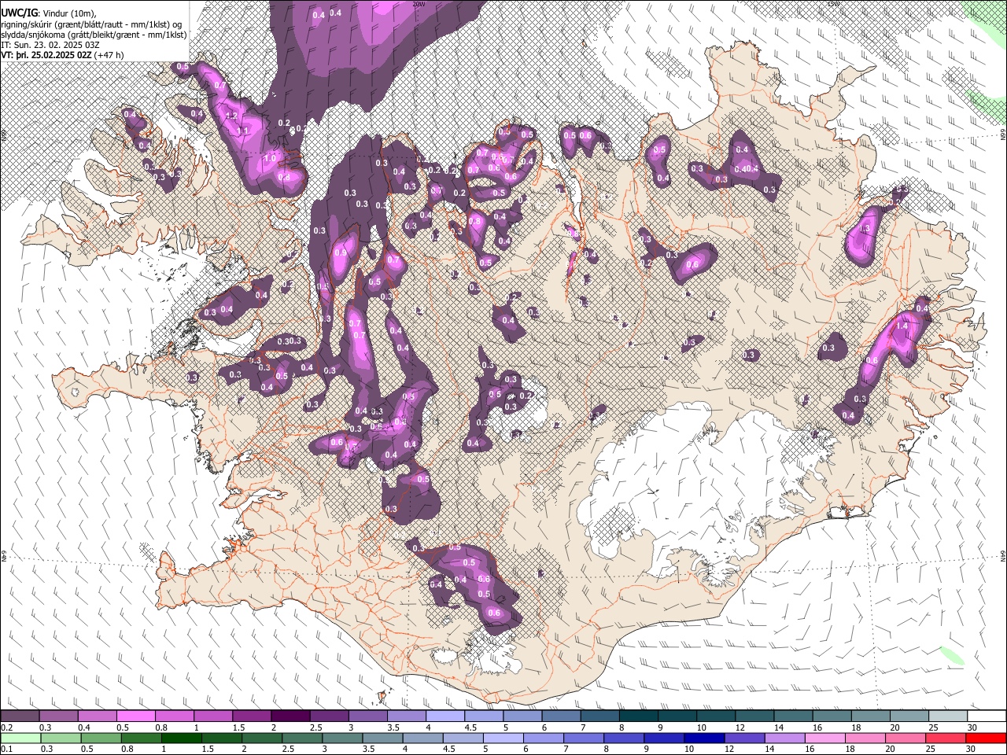This screenshot has height=755, width=1007.
Task: Click the '(+47 h)' forecast offset
Action: tap(109, 55)
